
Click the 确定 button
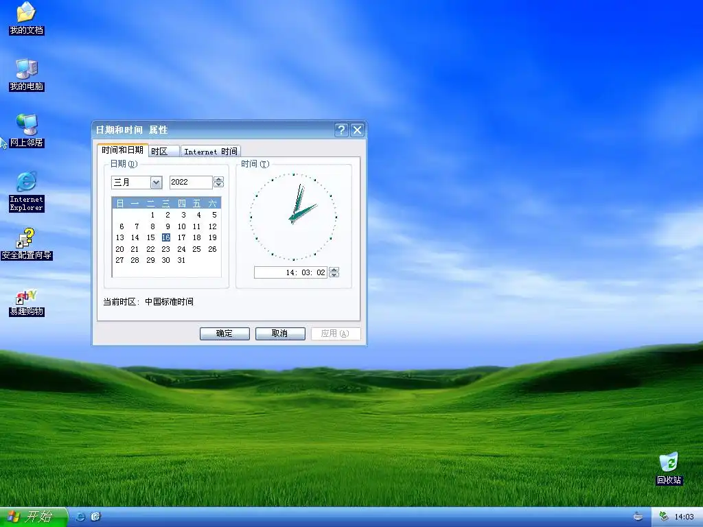224,333
